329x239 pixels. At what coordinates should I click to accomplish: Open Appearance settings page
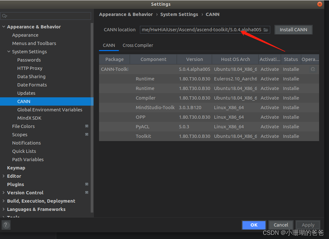(25, 35)
